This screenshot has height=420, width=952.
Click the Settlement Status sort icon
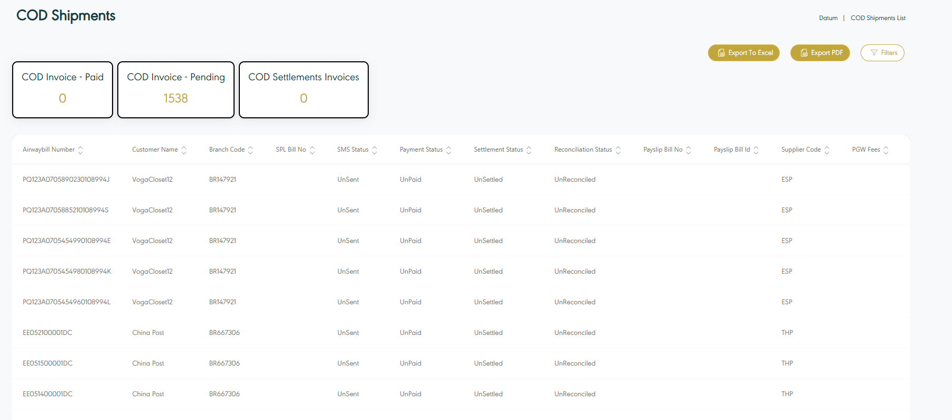point(529,150)
